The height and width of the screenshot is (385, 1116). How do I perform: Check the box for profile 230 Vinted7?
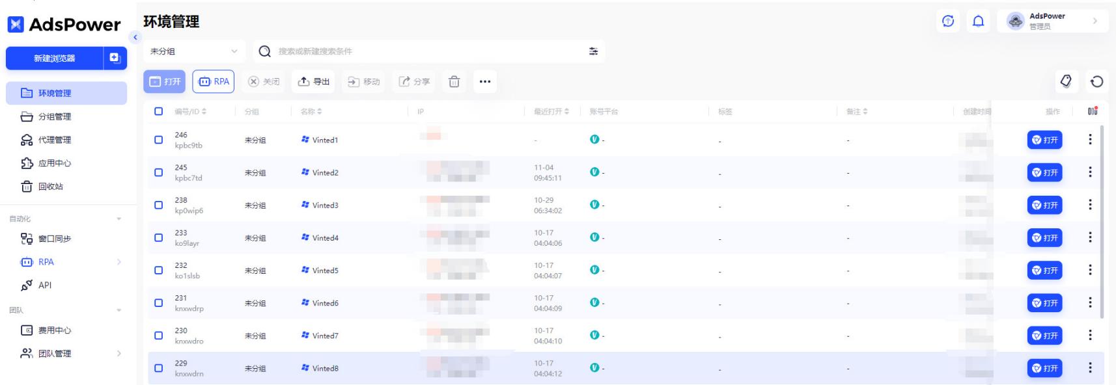[x=158, y=335]
